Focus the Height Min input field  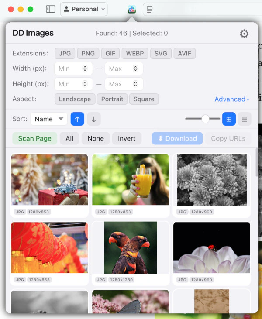(x=73, y=84)
